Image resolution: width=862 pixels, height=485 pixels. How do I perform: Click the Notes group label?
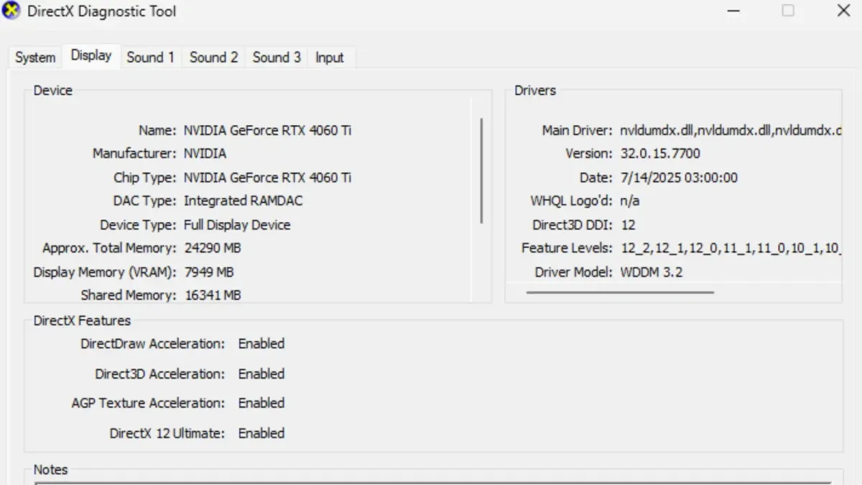[50, 470]
